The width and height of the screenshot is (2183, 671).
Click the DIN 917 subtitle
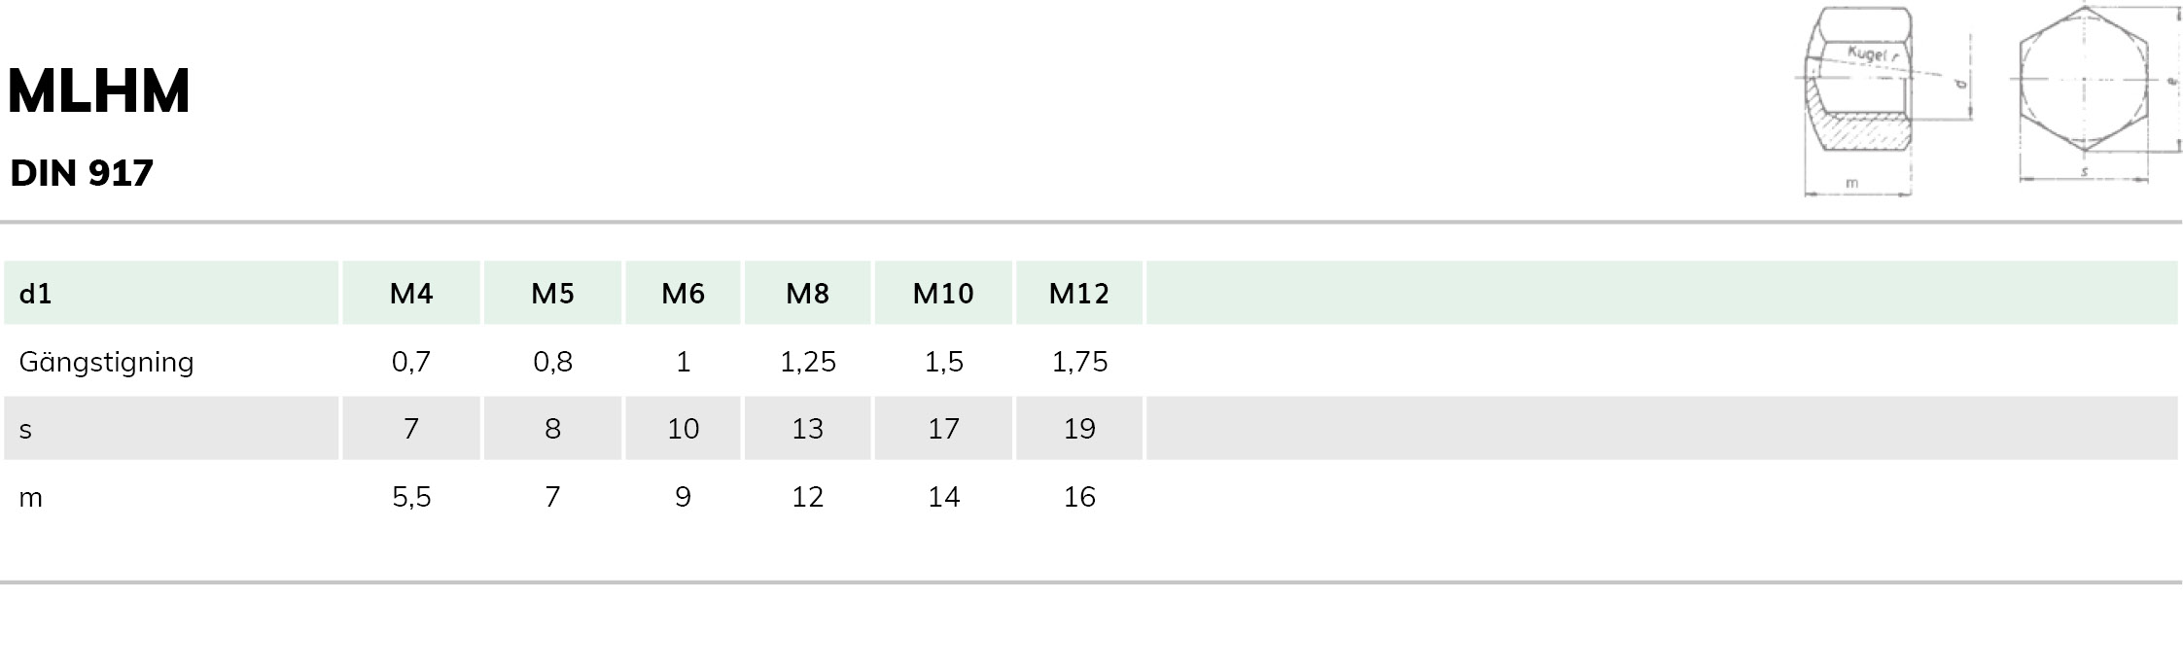[82, 173]
